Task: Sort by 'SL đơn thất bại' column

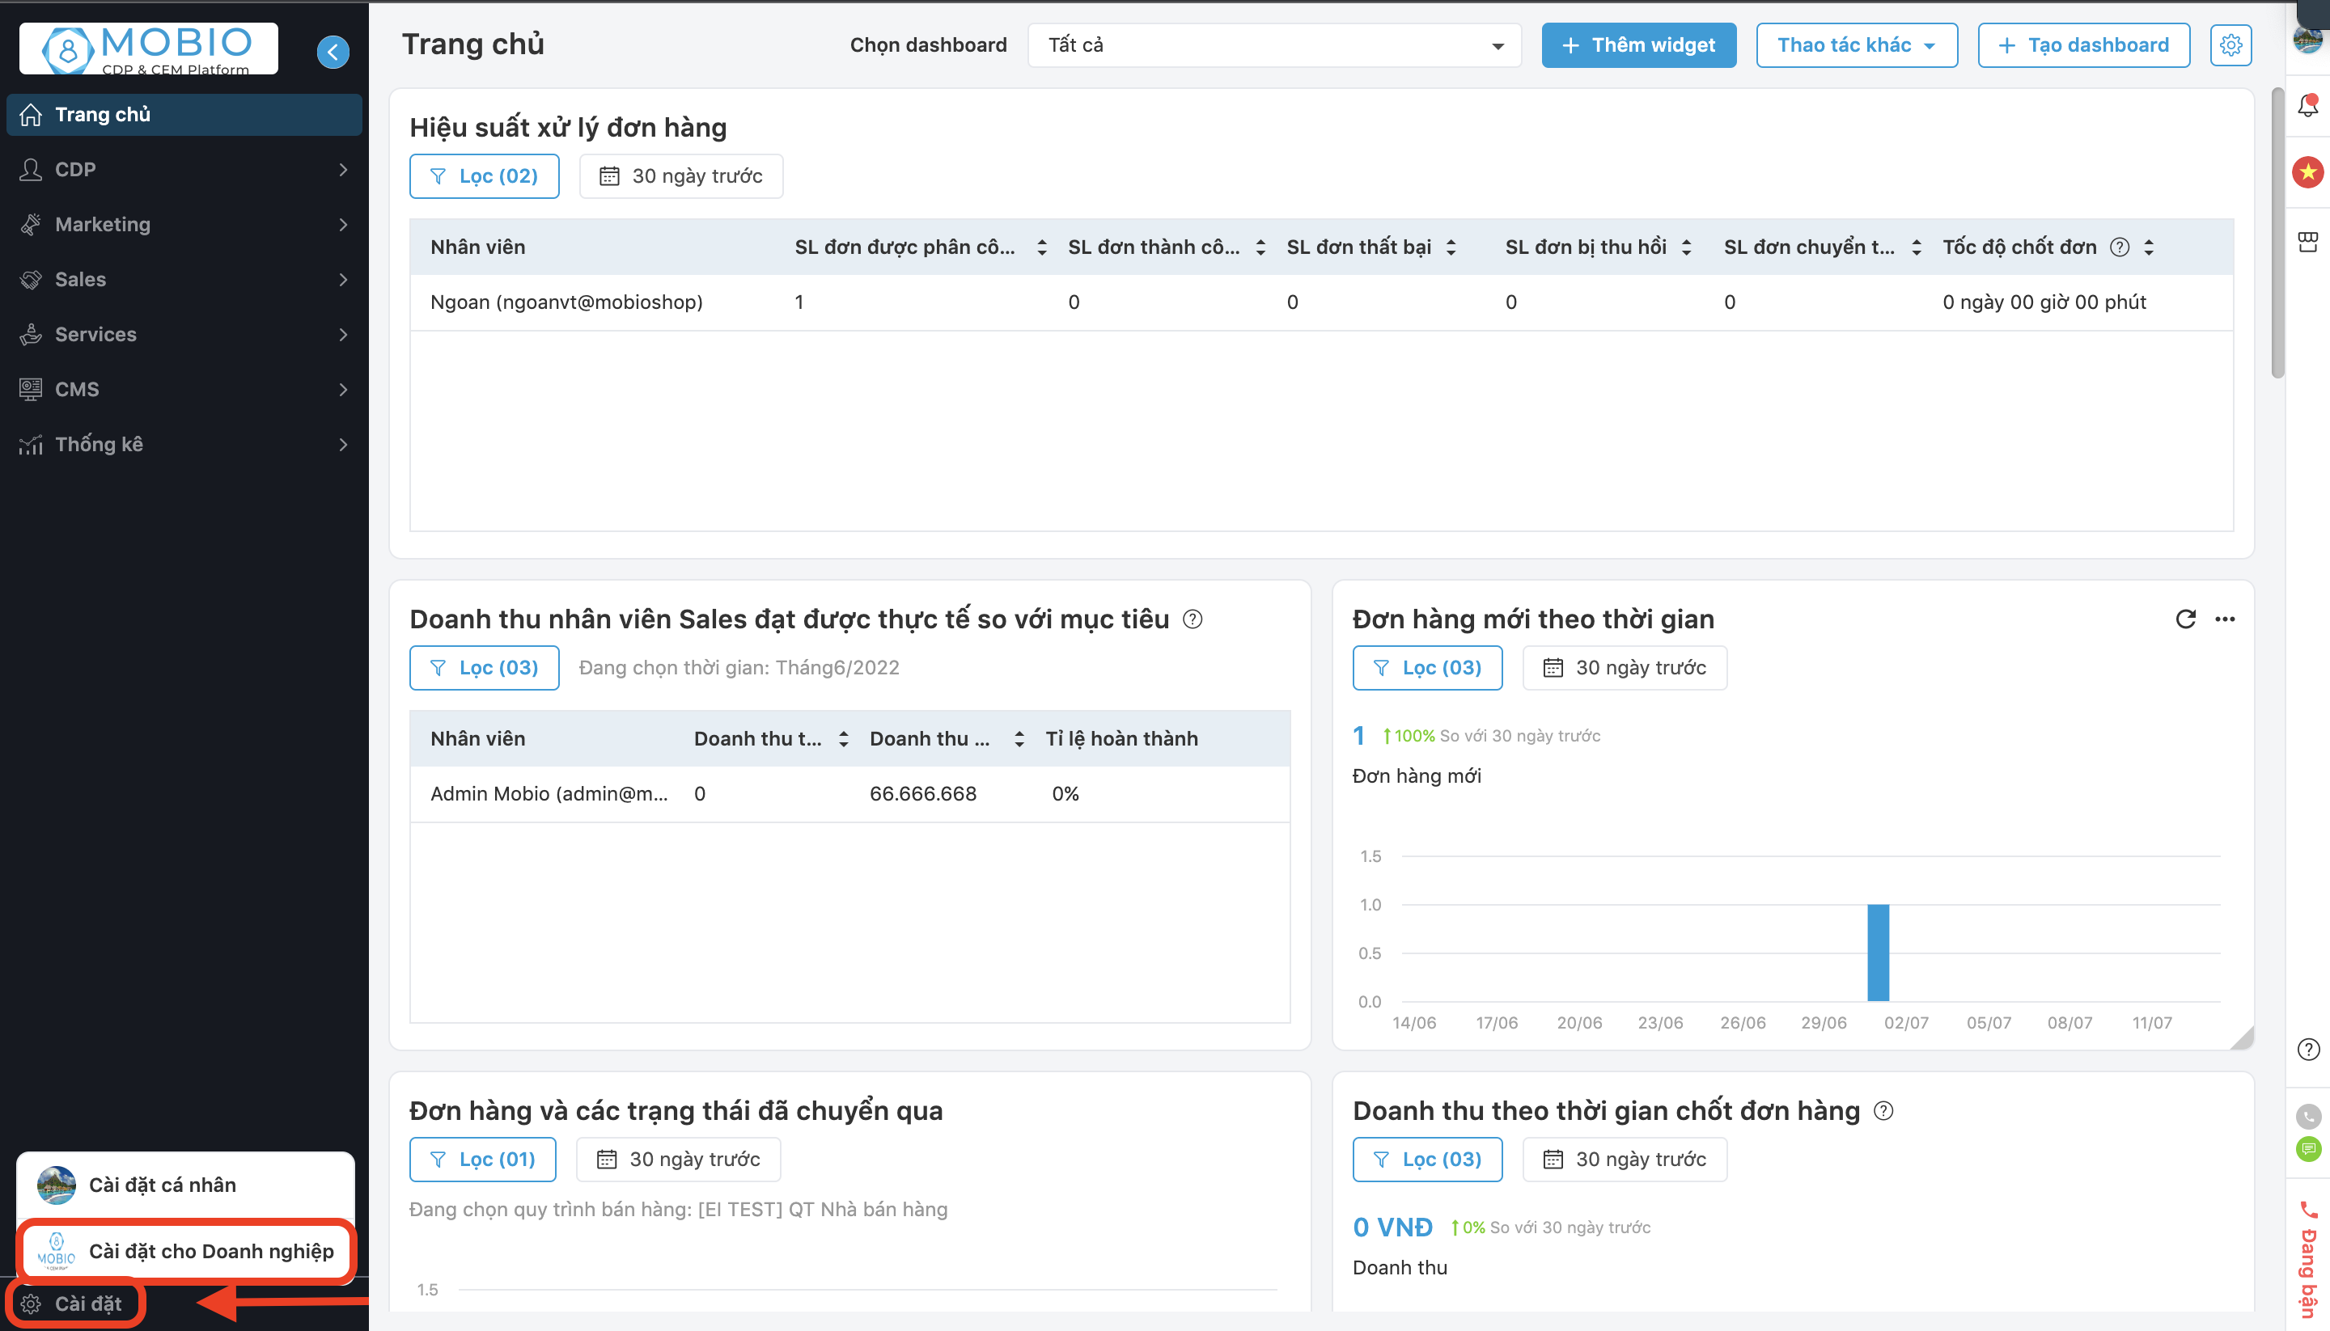Action: coord(1451,247)
